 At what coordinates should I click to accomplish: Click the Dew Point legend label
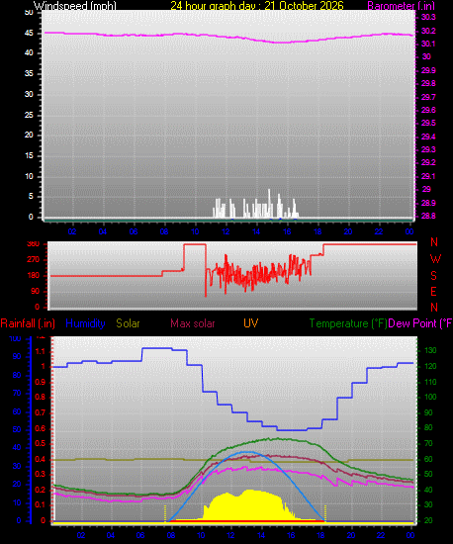point(420,323)
